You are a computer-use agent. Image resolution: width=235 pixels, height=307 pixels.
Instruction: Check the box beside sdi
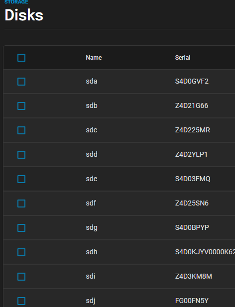click(x=21, y=277)
